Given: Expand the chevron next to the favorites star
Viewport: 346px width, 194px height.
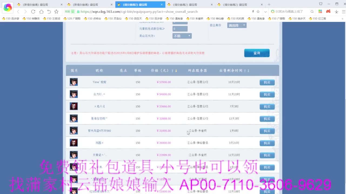Looking at the screenshot, I should [265, 12].
